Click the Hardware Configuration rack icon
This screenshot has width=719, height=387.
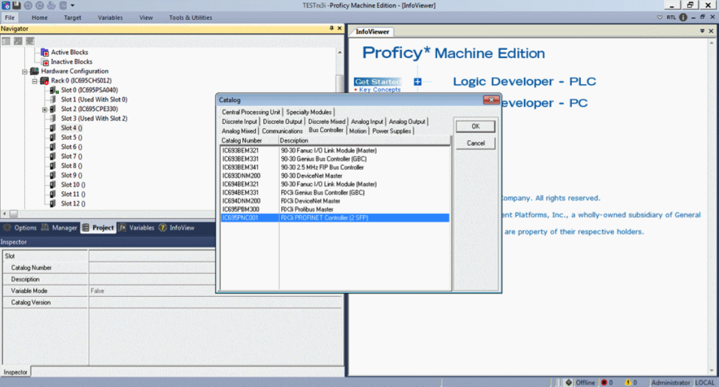[35, 72]
